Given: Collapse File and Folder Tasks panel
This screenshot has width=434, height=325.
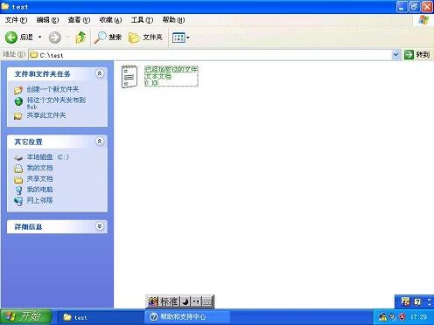Looking at the screenshot, I should pyautogui.click(x=100, y=73).
